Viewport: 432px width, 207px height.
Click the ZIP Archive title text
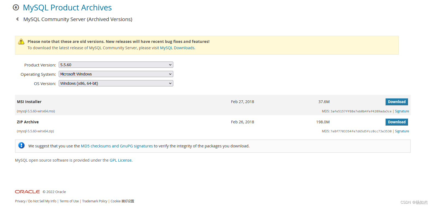[x=28, y=122]
